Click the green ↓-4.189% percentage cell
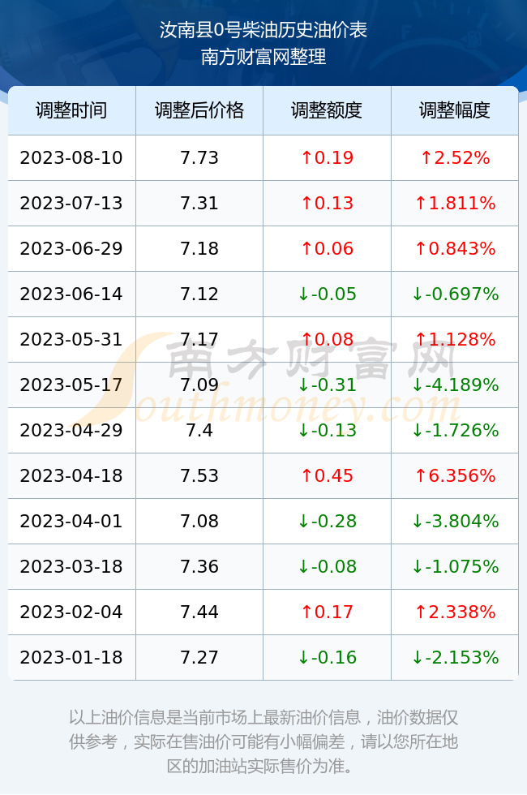This screenshot has height=795, width=527. click(455, 385)
